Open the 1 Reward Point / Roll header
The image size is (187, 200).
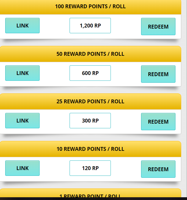[90, 194]
